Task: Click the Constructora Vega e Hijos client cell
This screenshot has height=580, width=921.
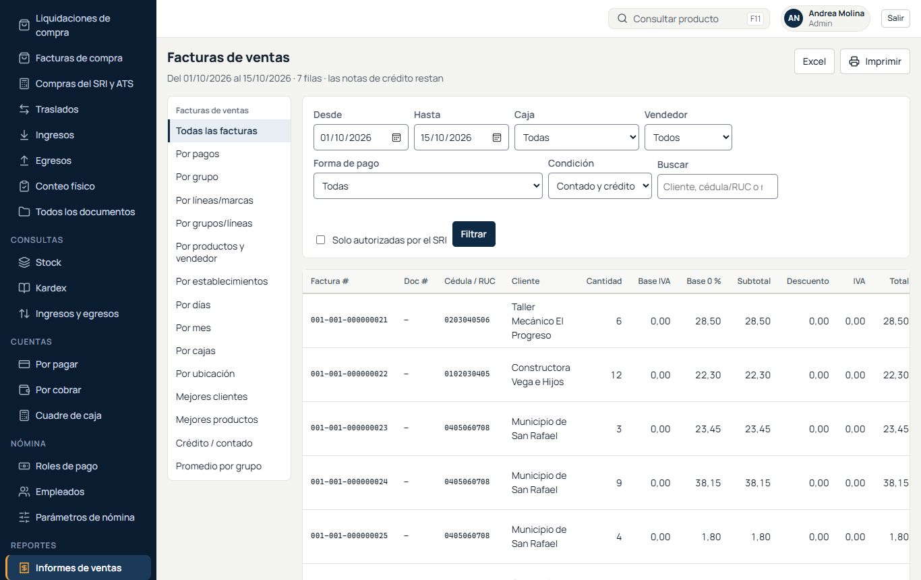Action: click(541, 375)
